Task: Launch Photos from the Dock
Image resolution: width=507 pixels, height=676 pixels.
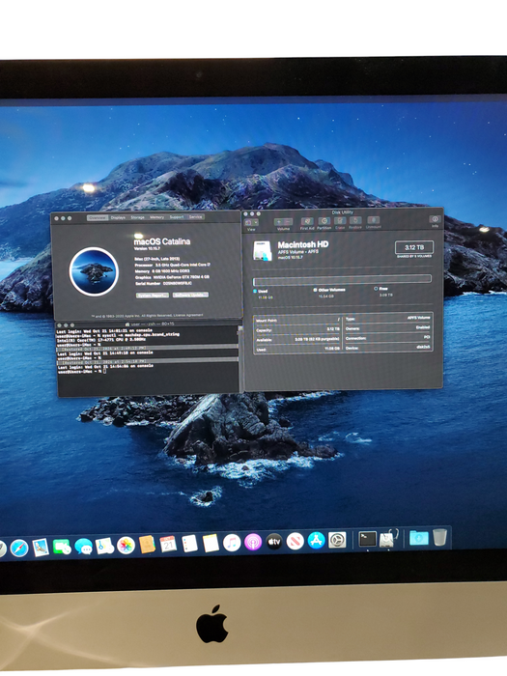Action: tap(126, 546)
